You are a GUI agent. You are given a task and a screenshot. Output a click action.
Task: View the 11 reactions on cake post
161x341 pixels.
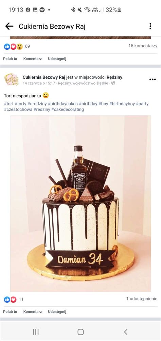click(x=14, y=299)
